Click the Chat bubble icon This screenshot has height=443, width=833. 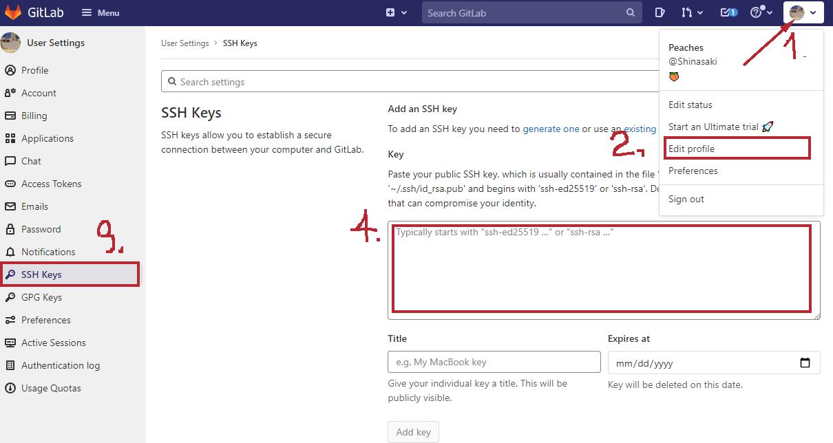10,161
